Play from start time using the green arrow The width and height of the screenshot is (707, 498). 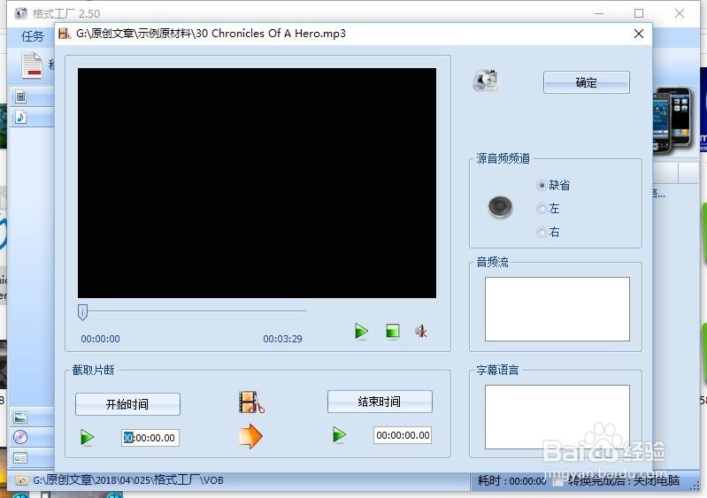(87, 437)
